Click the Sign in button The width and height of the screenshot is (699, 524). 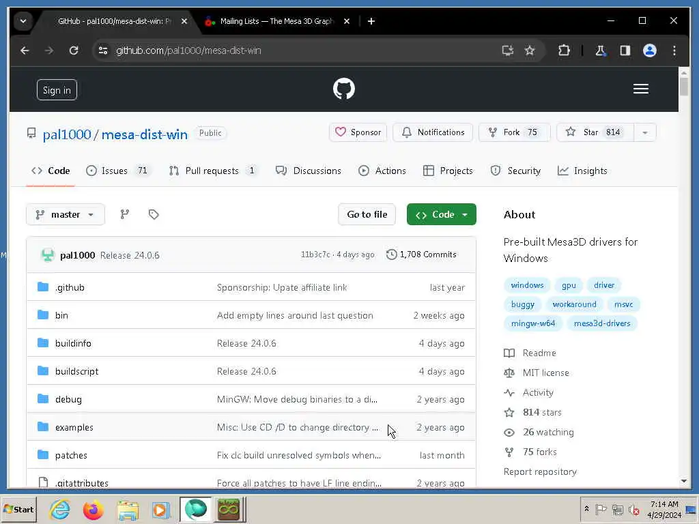click(57, 90)
